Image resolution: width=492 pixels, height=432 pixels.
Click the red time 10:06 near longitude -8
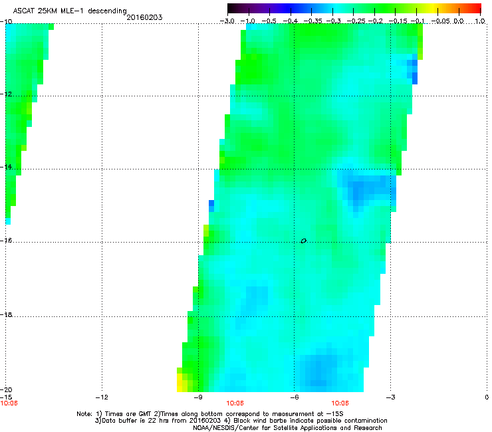(235, 403)
